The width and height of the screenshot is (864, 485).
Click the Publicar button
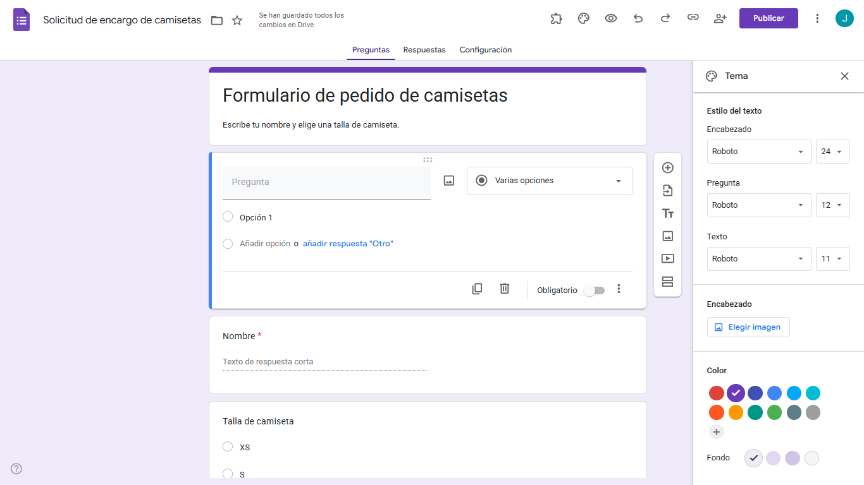point(768,18)
